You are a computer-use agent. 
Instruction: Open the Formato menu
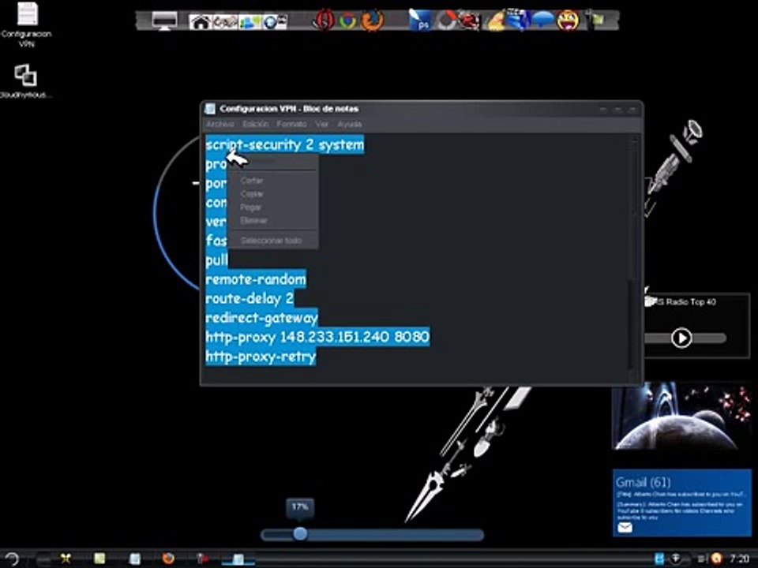click(x=291, y=124)
